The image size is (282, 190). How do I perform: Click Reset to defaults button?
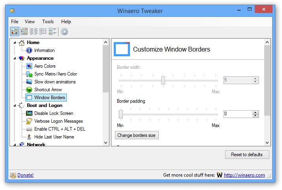click(247, 155)
